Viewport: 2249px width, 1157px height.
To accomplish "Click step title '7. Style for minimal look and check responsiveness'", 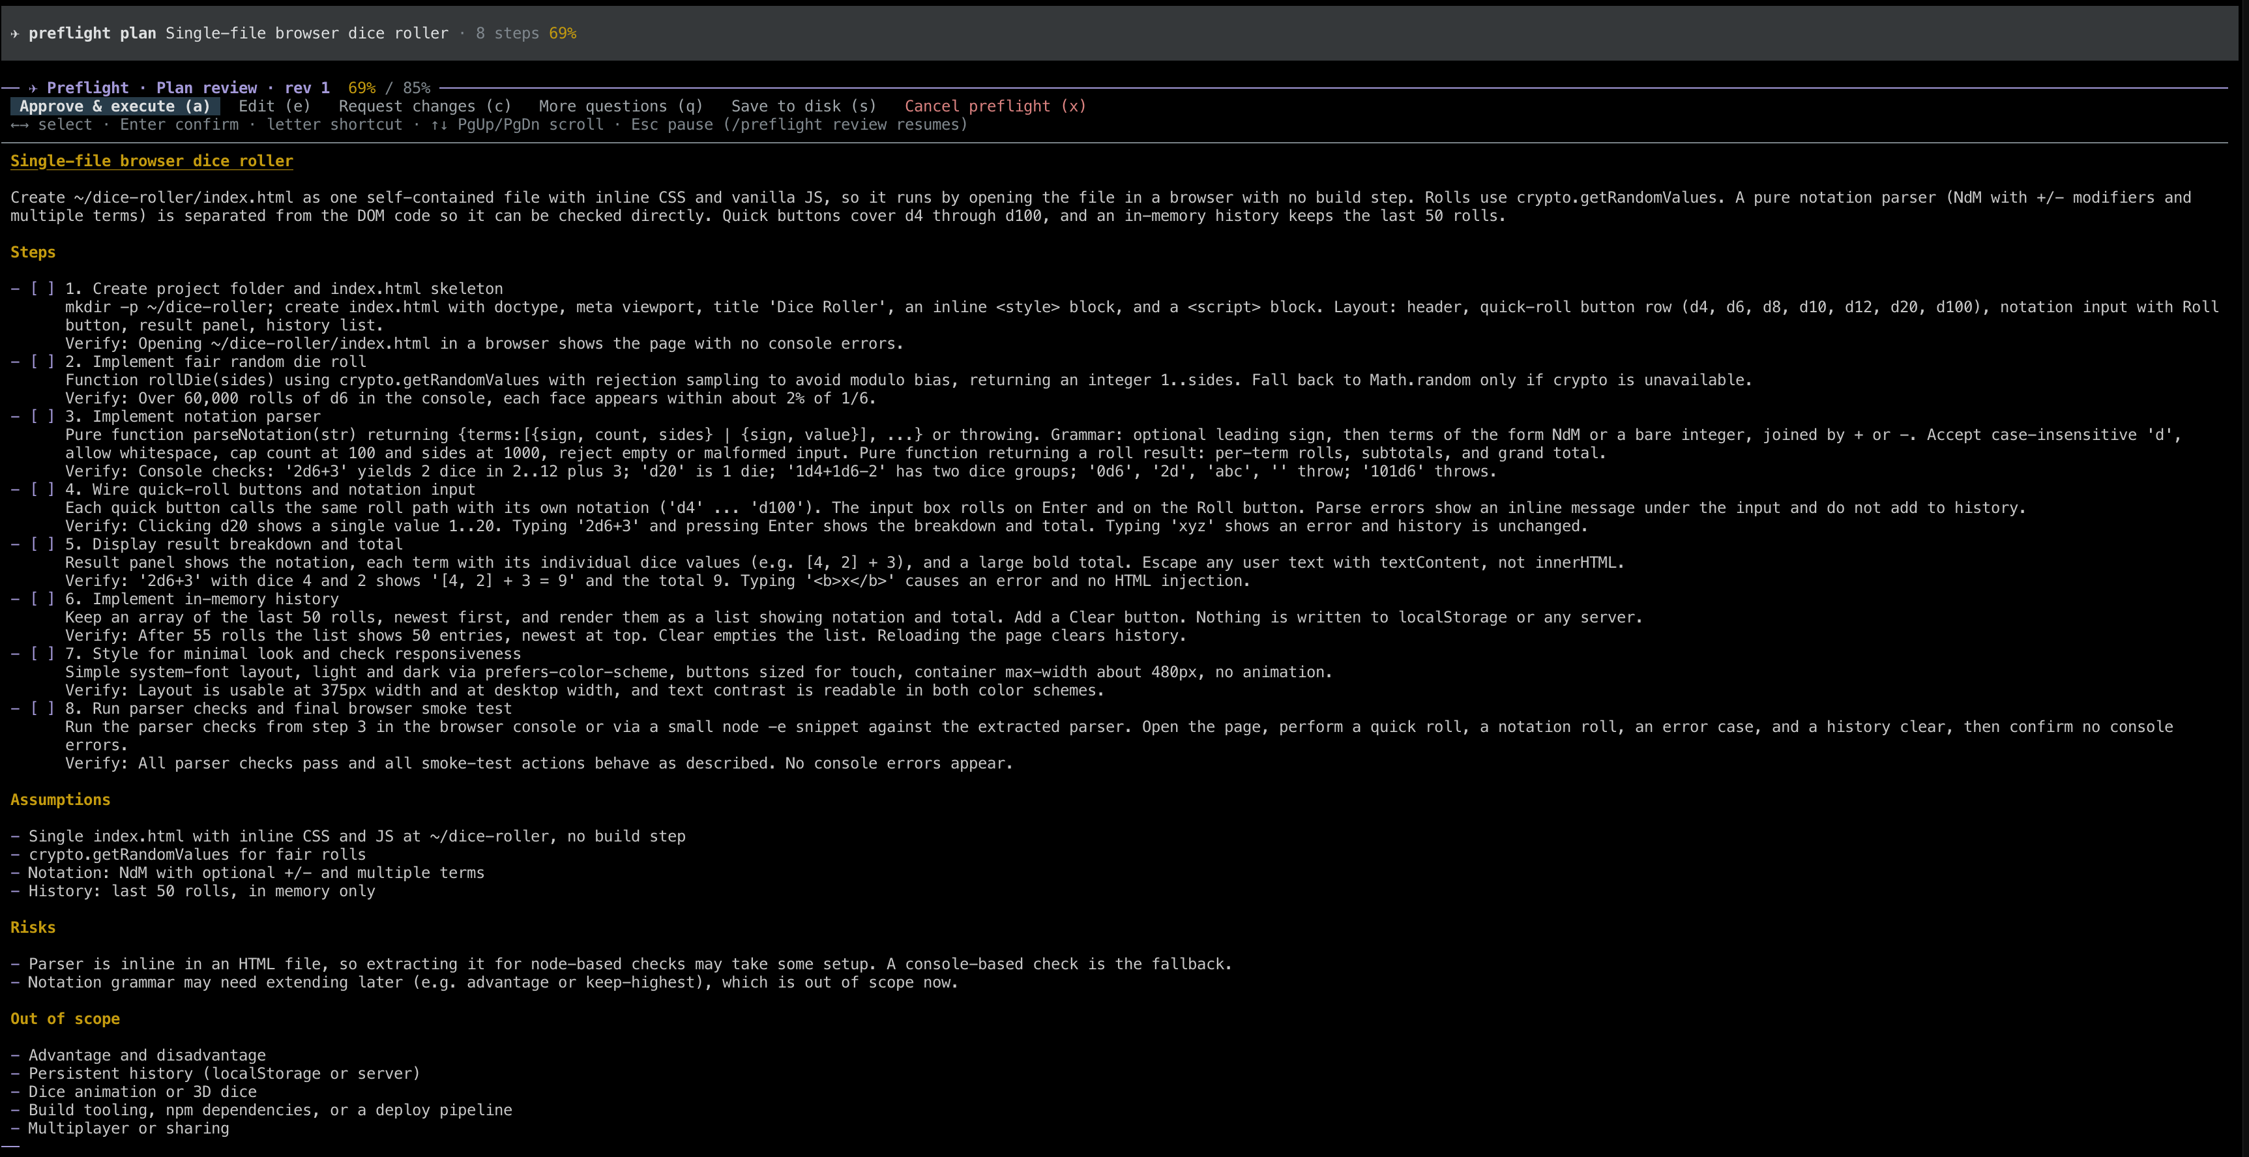I will click(293, 653).
